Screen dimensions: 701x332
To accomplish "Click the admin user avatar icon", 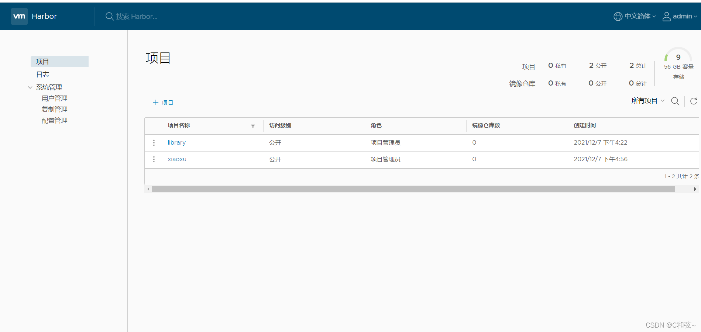I will pos(666,17).
